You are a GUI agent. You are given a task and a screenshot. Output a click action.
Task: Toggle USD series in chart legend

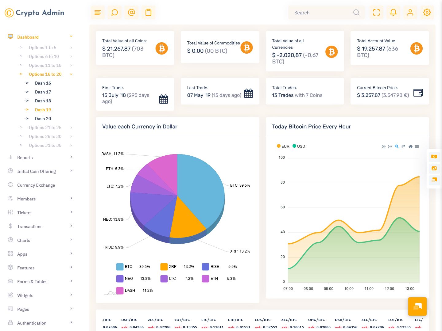click(299, 146)
